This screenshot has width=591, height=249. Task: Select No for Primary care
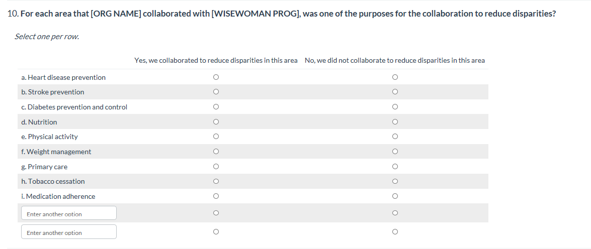[x=395, y=167]
